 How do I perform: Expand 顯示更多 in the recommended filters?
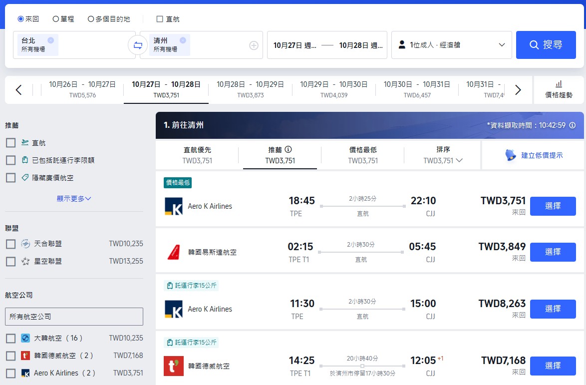(x=74, y=199)
